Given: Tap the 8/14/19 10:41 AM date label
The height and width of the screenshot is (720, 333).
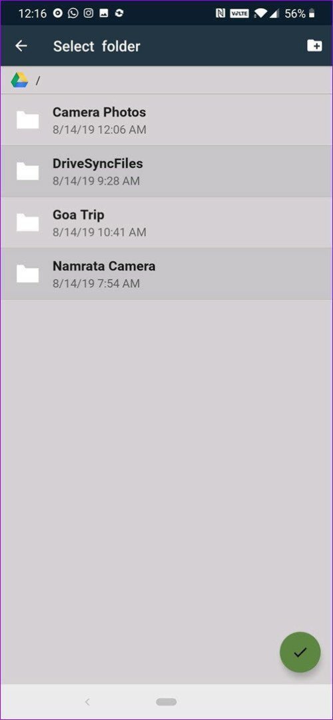Looking at the screenshot, I should [x=99, y=233].
